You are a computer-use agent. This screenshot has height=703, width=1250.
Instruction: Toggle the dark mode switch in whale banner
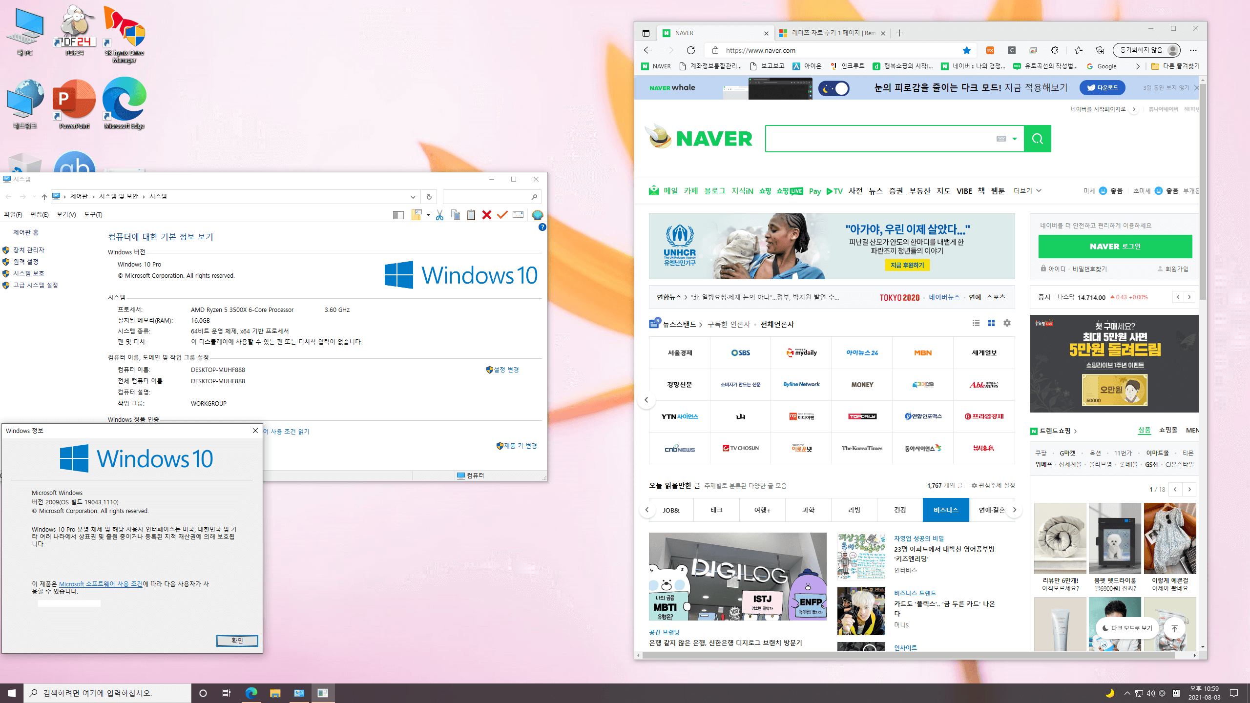[x=834, y=88]
